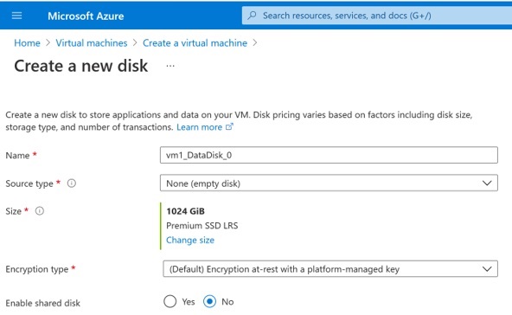
Task: Click the external link icon after Learn more
Action: click(x=229, y=127)
